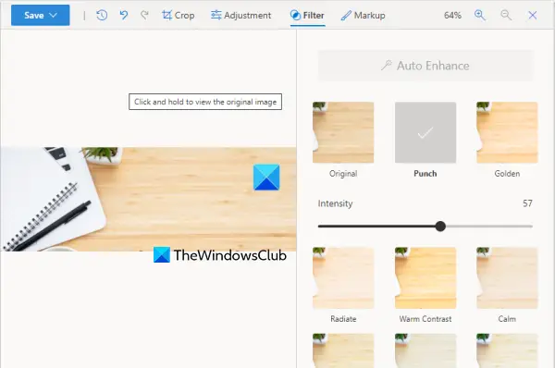
Task: Pick the Calm filter
Action: click(507, 278)
